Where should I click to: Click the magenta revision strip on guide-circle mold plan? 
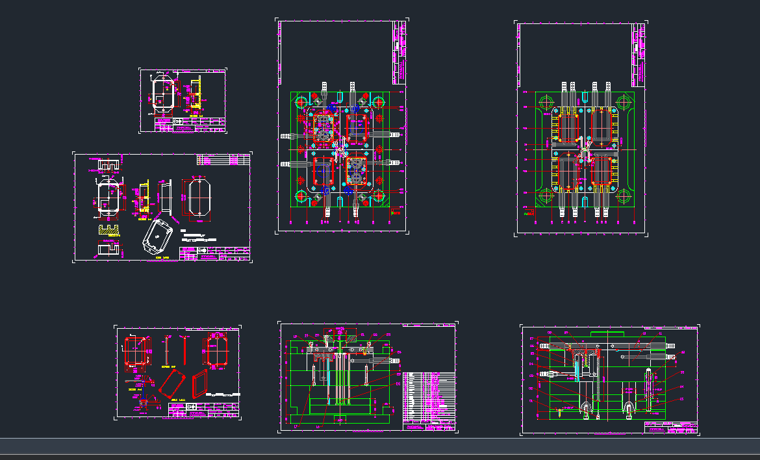639,55
